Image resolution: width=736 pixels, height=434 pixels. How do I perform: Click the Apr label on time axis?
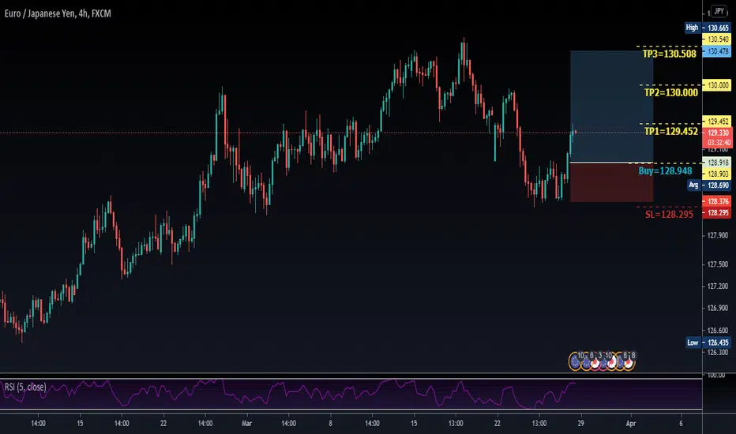click(x=631, y=424)
